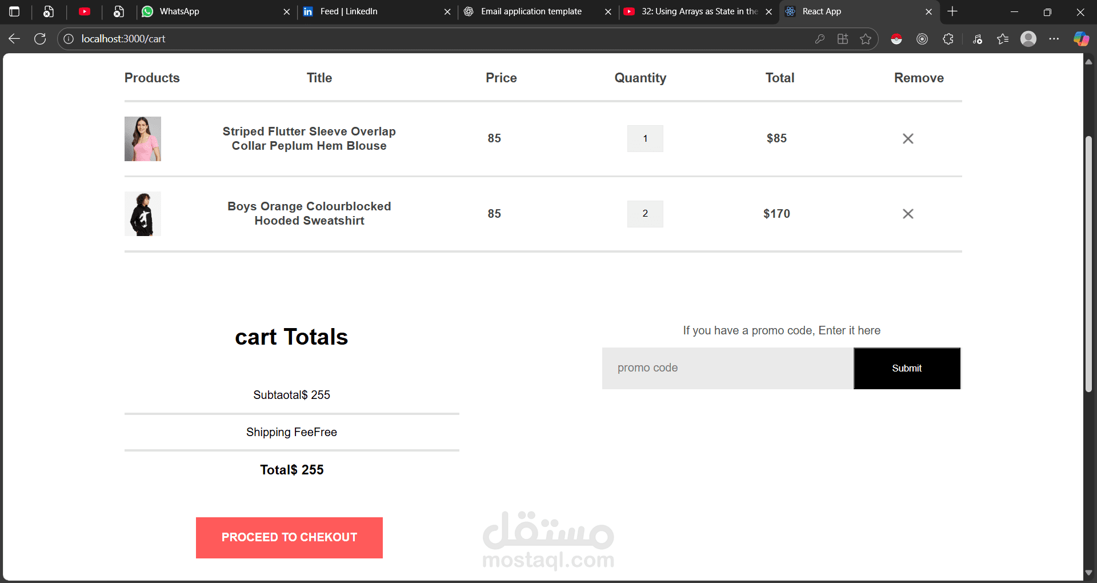This screenshot has width=1097, height=583.
Task: Click the page's vertical scrollbar thumb
Action: (1089, 263)
